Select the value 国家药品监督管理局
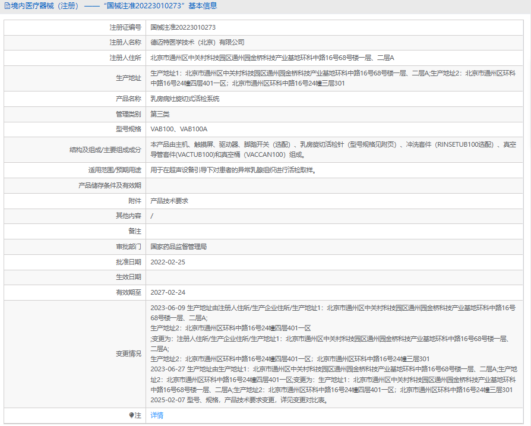This screenshot has width=531, height=426. tap(179, 247)
